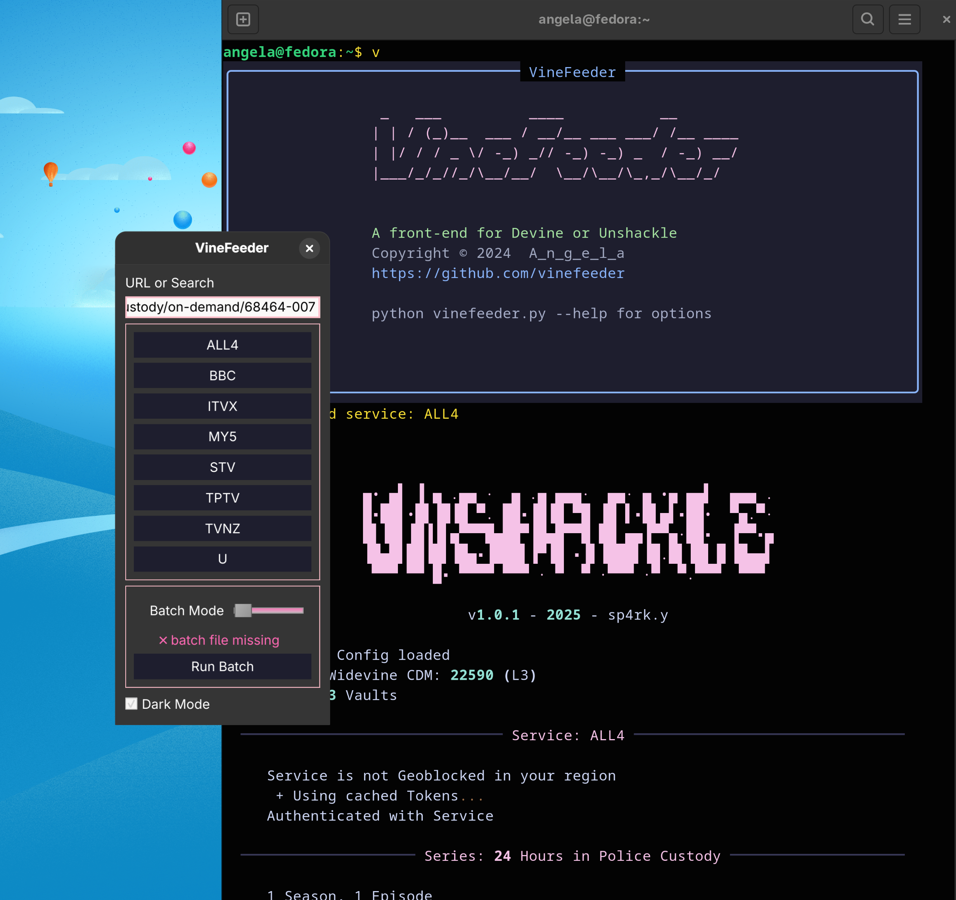Click the terminal search icon
This screenshot has width=956, height=900.
pos(867,19)
